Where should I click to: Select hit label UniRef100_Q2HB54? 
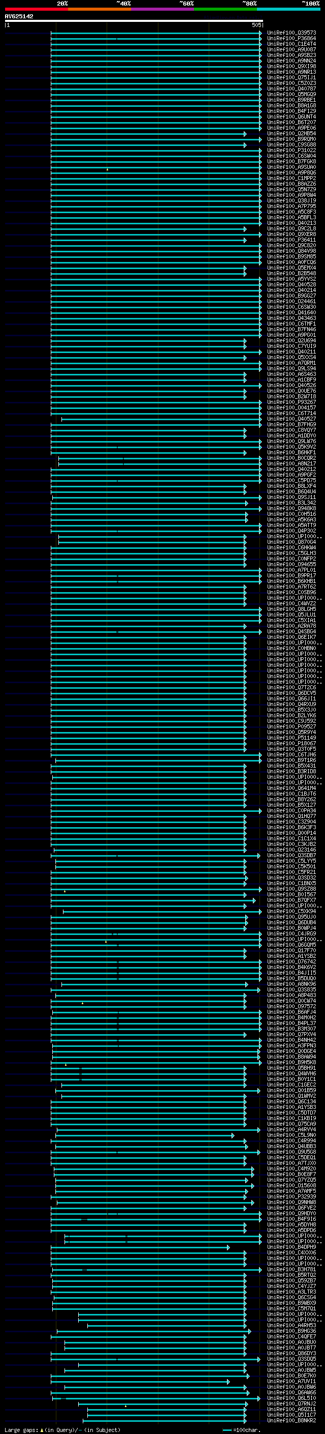pos(291,134)
